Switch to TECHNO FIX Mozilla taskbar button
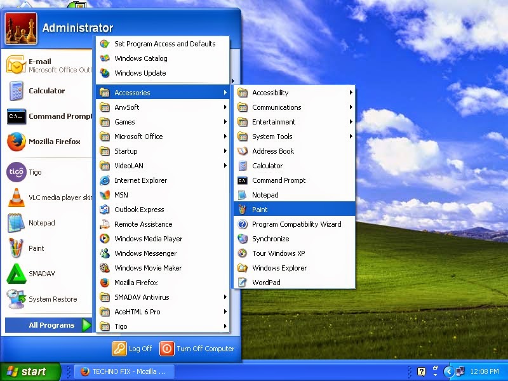 pos(124,371)
